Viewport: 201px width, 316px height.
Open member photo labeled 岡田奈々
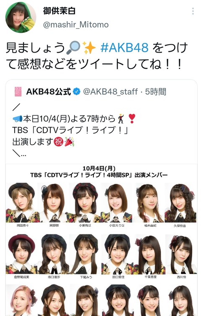[23, 202]
